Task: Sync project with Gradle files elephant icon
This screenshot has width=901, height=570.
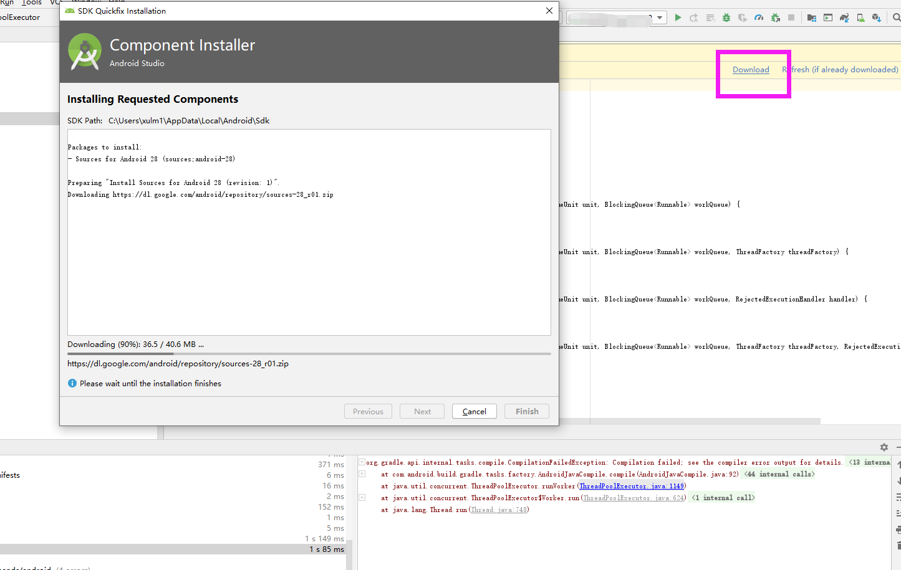Action: (844, 17)
